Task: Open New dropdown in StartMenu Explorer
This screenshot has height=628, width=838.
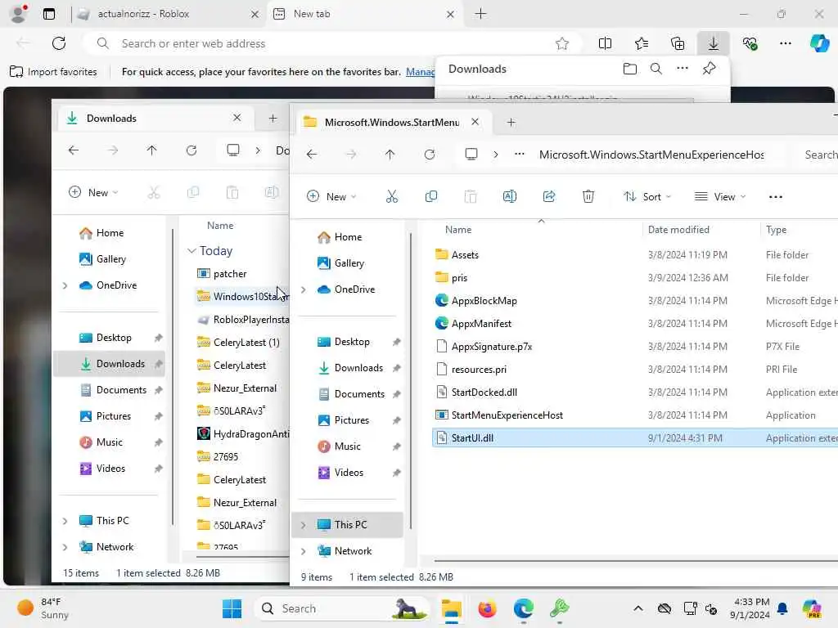Action: tap(331, 196)
